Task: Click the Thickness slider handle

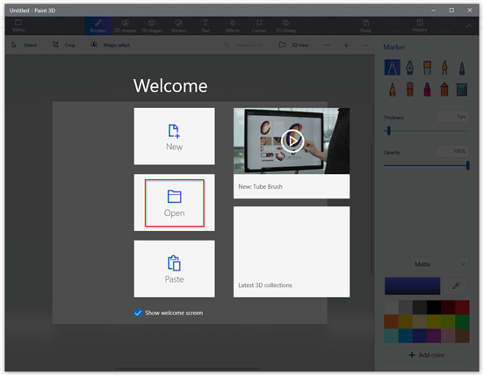Action: (389, 131)
